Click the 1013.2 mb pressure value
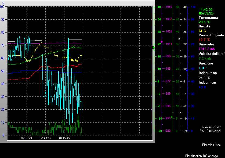The width and height of the screenshot is (225, 158). [207, 49]
